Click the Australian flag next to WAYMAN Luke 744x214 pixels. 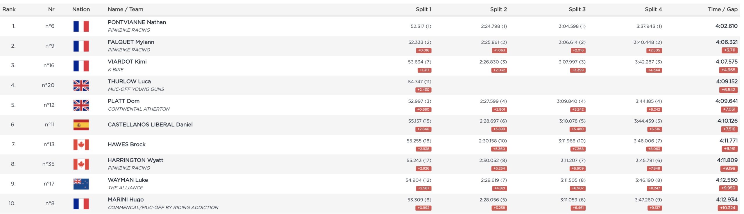tap(81, 184)
